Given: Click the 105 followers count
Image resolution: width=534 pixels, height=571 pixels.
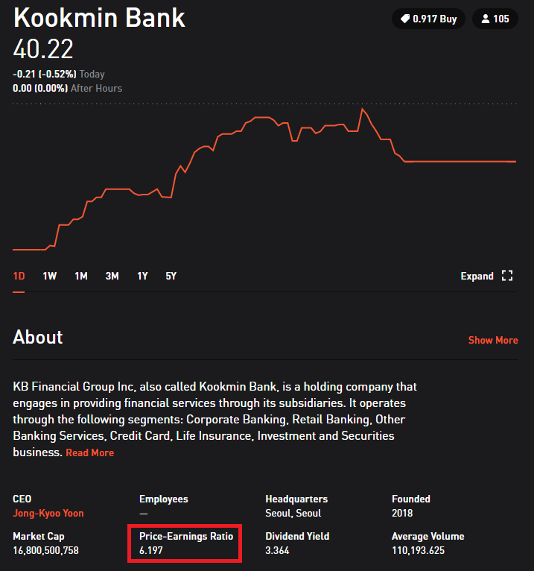Looking at the screenshot, I should tap(501, 19).
